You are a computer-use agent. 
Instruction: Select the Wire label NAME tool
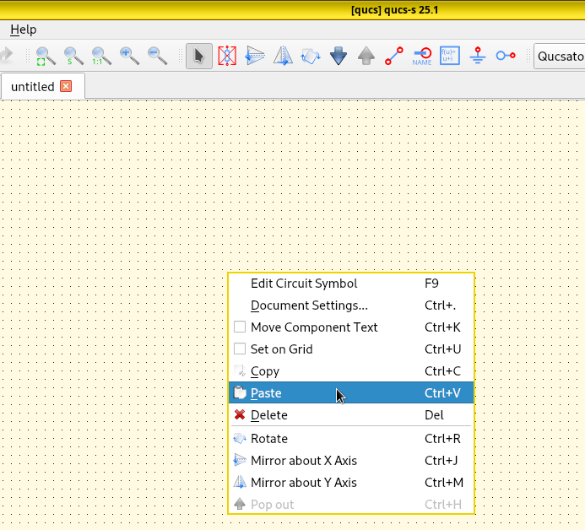pyautogui.click(x=422, y=57)
